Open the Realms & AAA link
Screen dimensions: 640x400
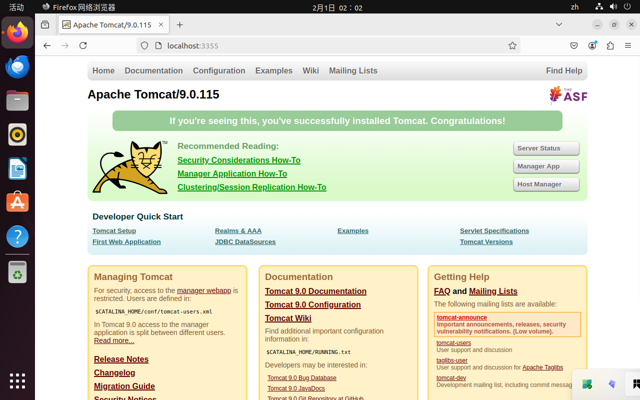point(238,231)
